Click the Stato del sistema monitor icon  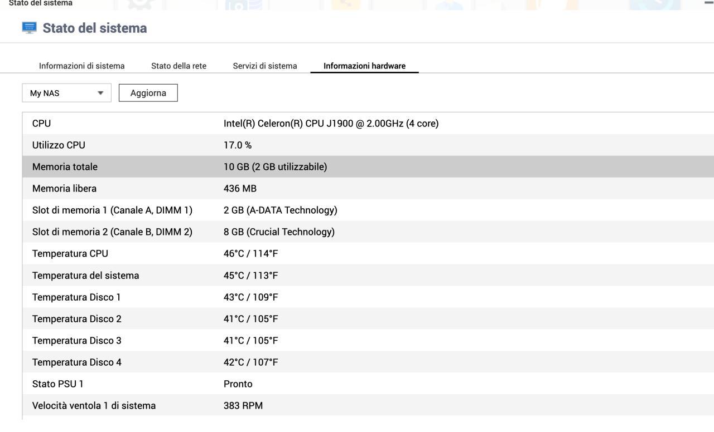pos(30,28)
